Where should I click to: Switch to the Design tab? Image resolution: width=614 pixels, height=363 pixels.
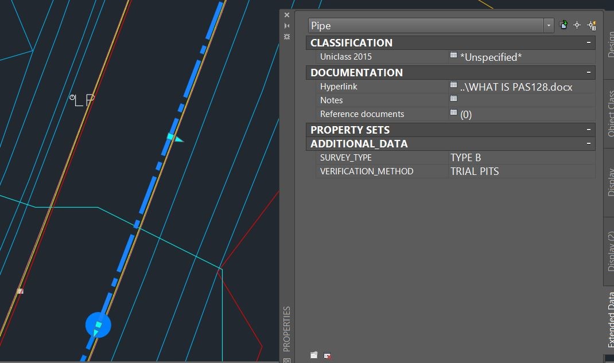(x=609, y=44)
